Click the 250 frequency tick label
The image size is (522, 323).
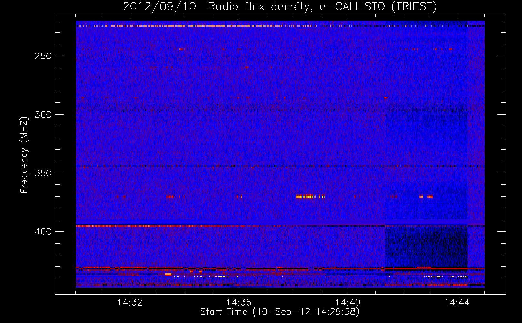pyautogui.click(x=43, y=56)
